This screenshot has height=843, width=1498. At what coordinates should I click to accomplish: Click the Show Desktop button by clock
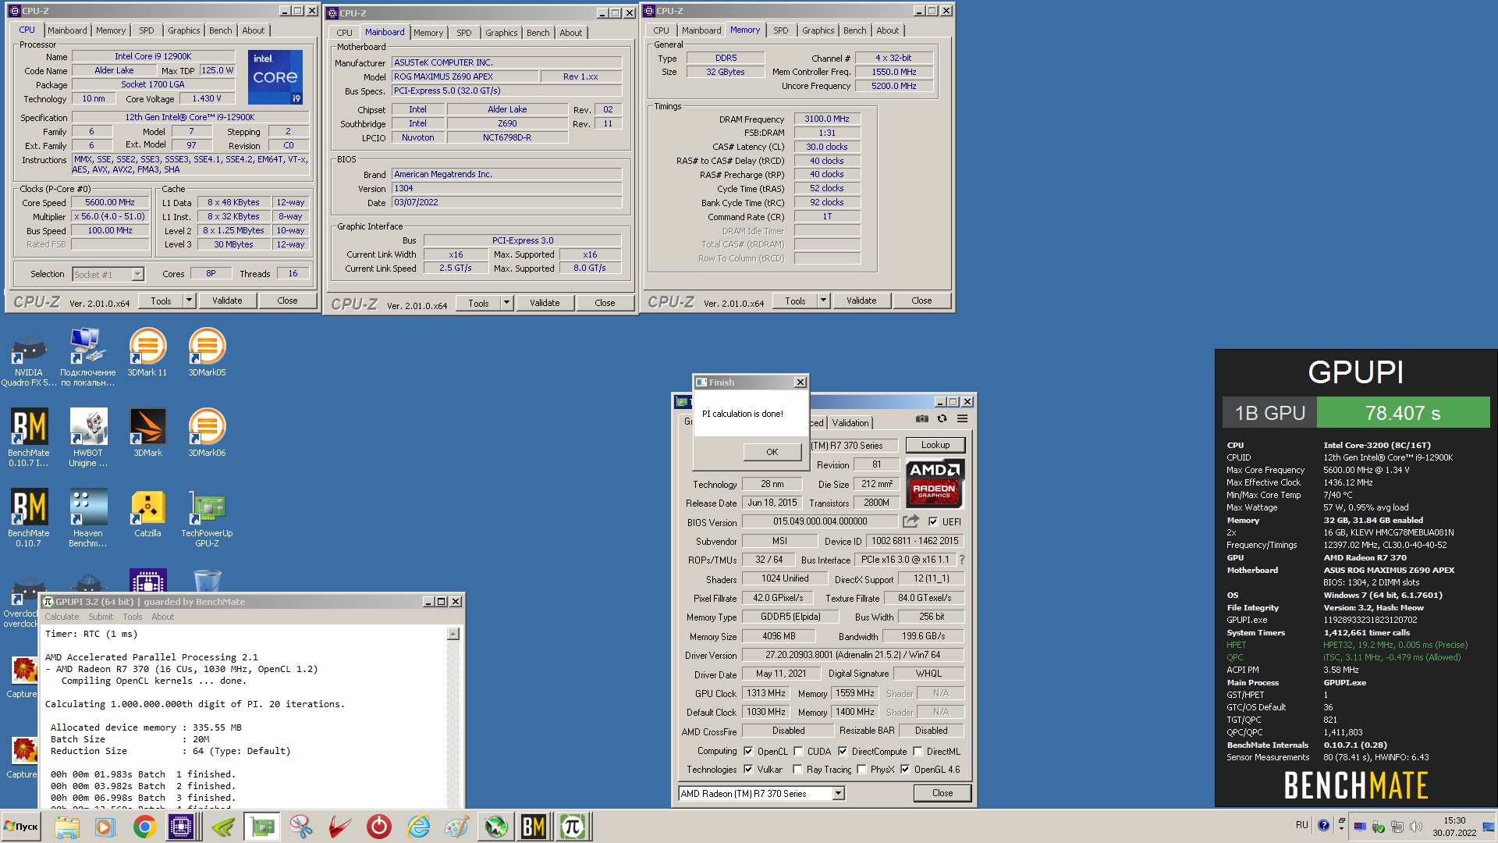click(1489, 826)
